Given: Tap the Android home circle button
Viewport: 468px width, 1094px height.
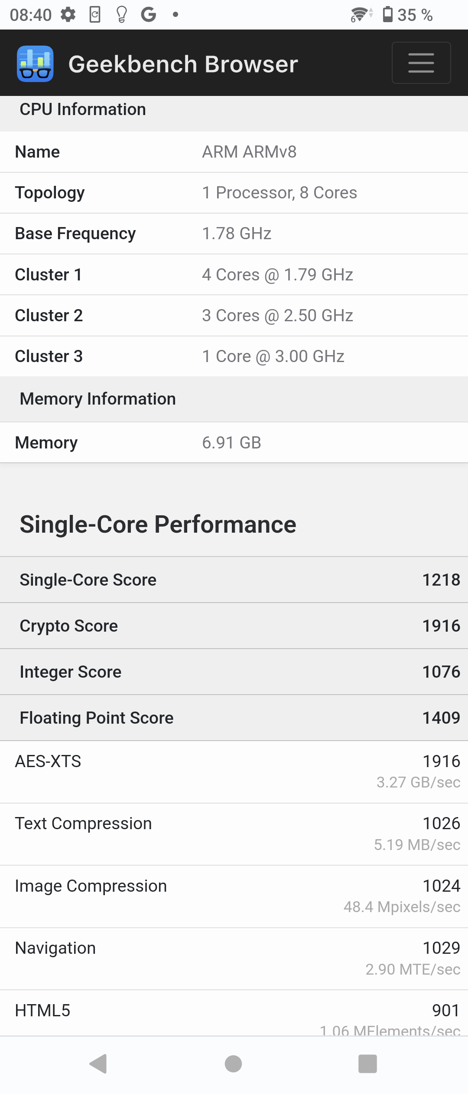Looking at the screenshot, I should point(234,1064).
